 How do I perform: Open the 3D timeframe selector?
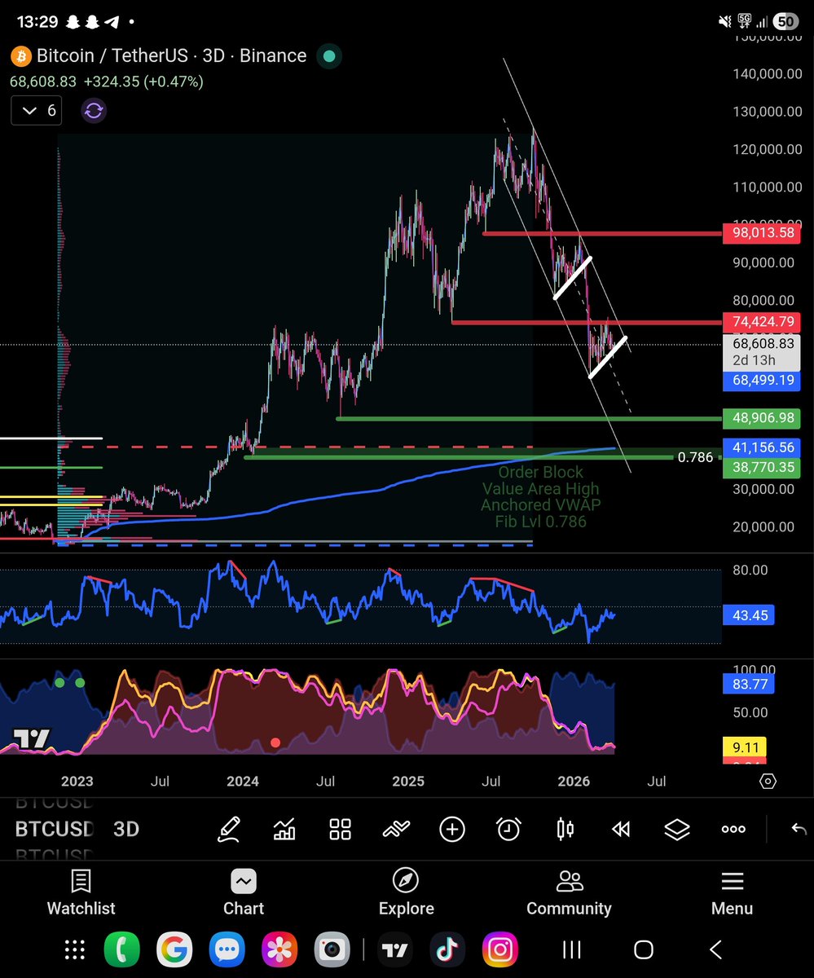[x=125, y=830]
